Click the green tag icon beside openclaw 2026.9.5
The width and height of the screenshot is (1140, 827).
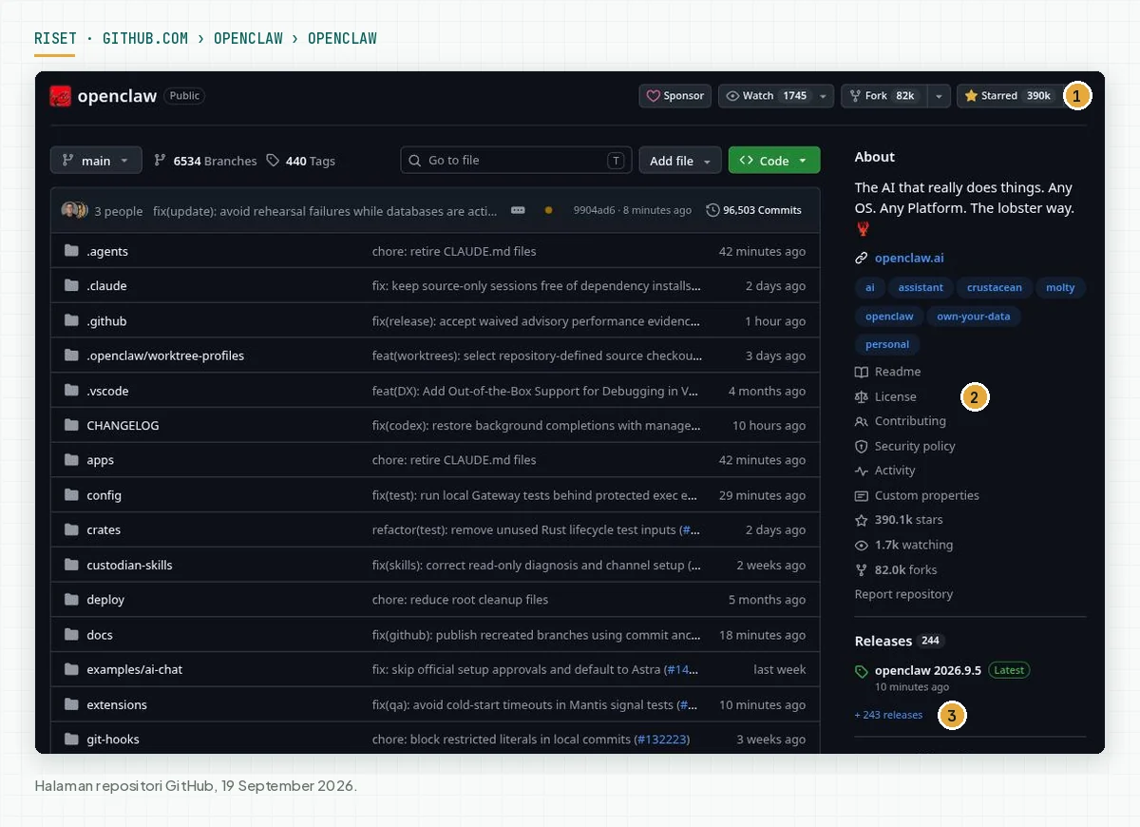point(862,671)
